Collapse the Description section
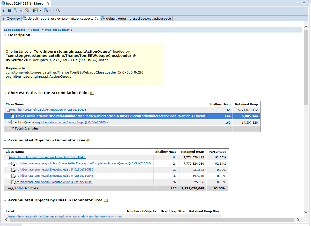 5,35
